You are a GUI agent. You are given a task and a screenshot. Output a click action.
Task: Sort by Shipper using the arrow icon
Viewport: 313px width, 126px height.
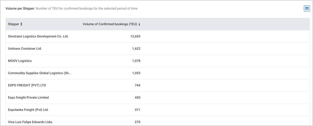(21, 24)
